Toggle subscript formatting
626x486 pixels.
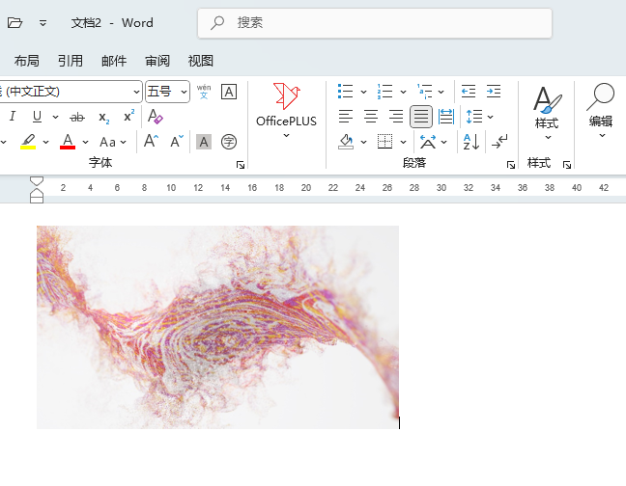click(x=103, y=117)
